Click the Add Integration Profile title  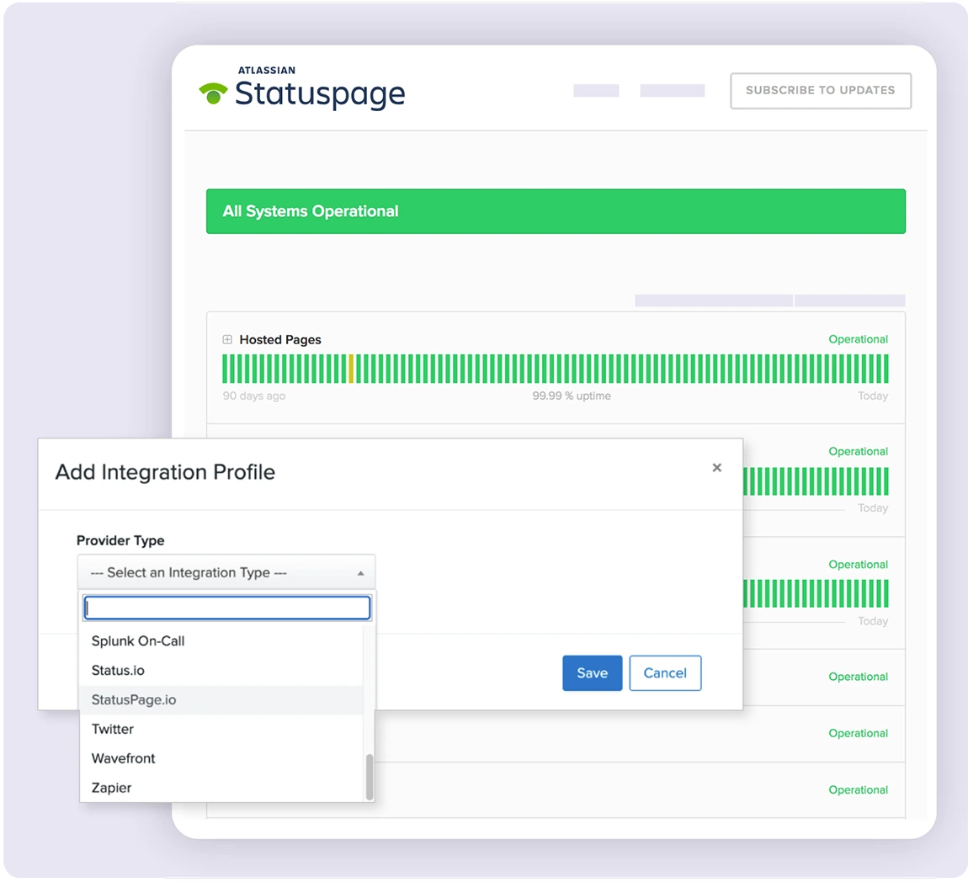(x=165, y=472)
